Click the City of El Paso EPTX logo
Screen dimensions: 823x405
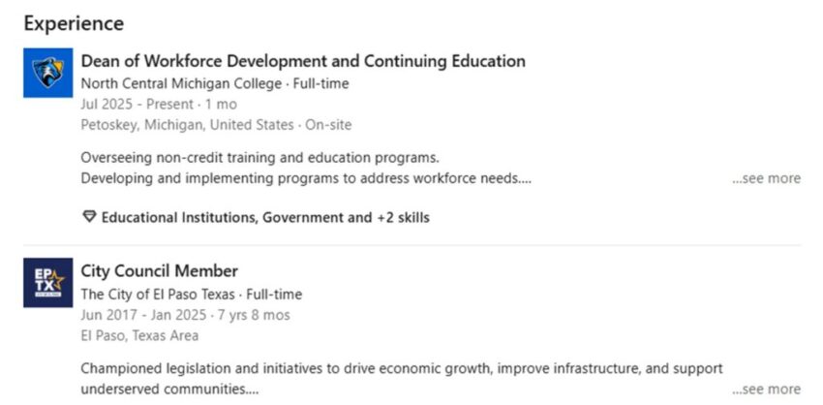pyautogui.click(x=47, y=283)
